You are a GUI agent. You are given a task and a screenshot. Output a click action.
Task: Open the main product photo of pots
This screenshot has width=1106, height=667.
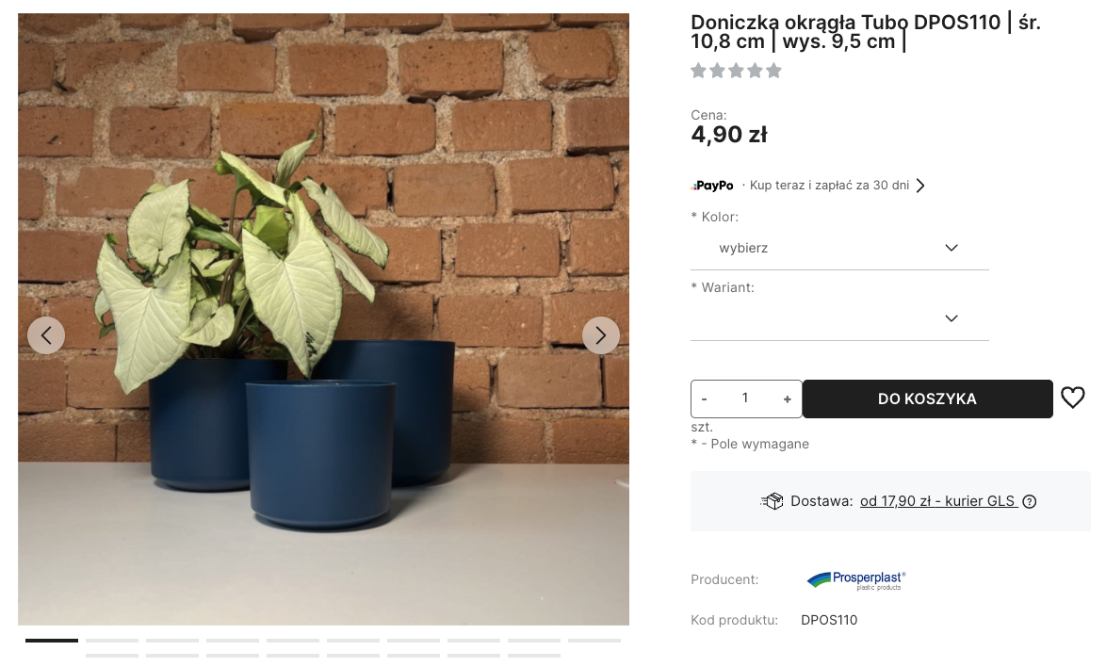pos(323,318)
